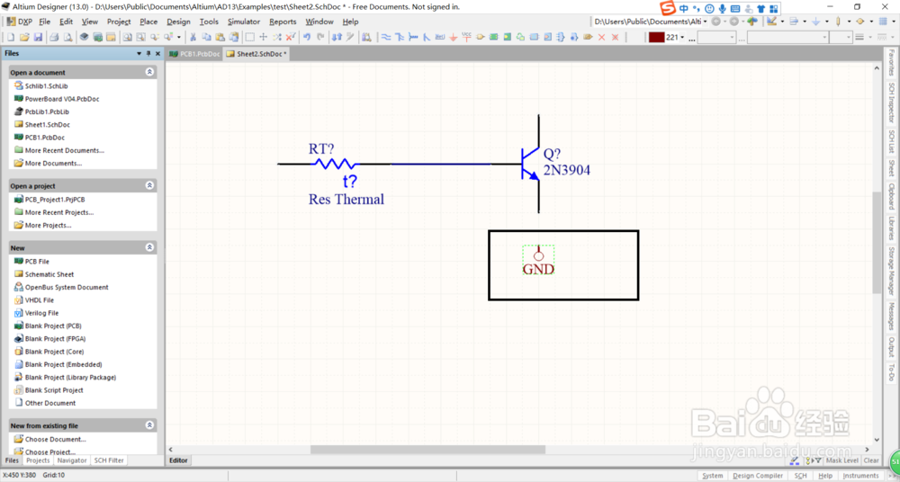
Task: Cut selection with scissors icon
Action: (x=193, y=37)
